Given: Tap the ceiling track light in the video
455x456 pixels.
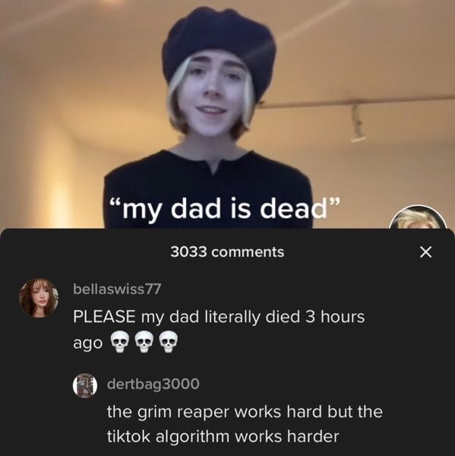Looking at the screenshot, I should point(358,122).
